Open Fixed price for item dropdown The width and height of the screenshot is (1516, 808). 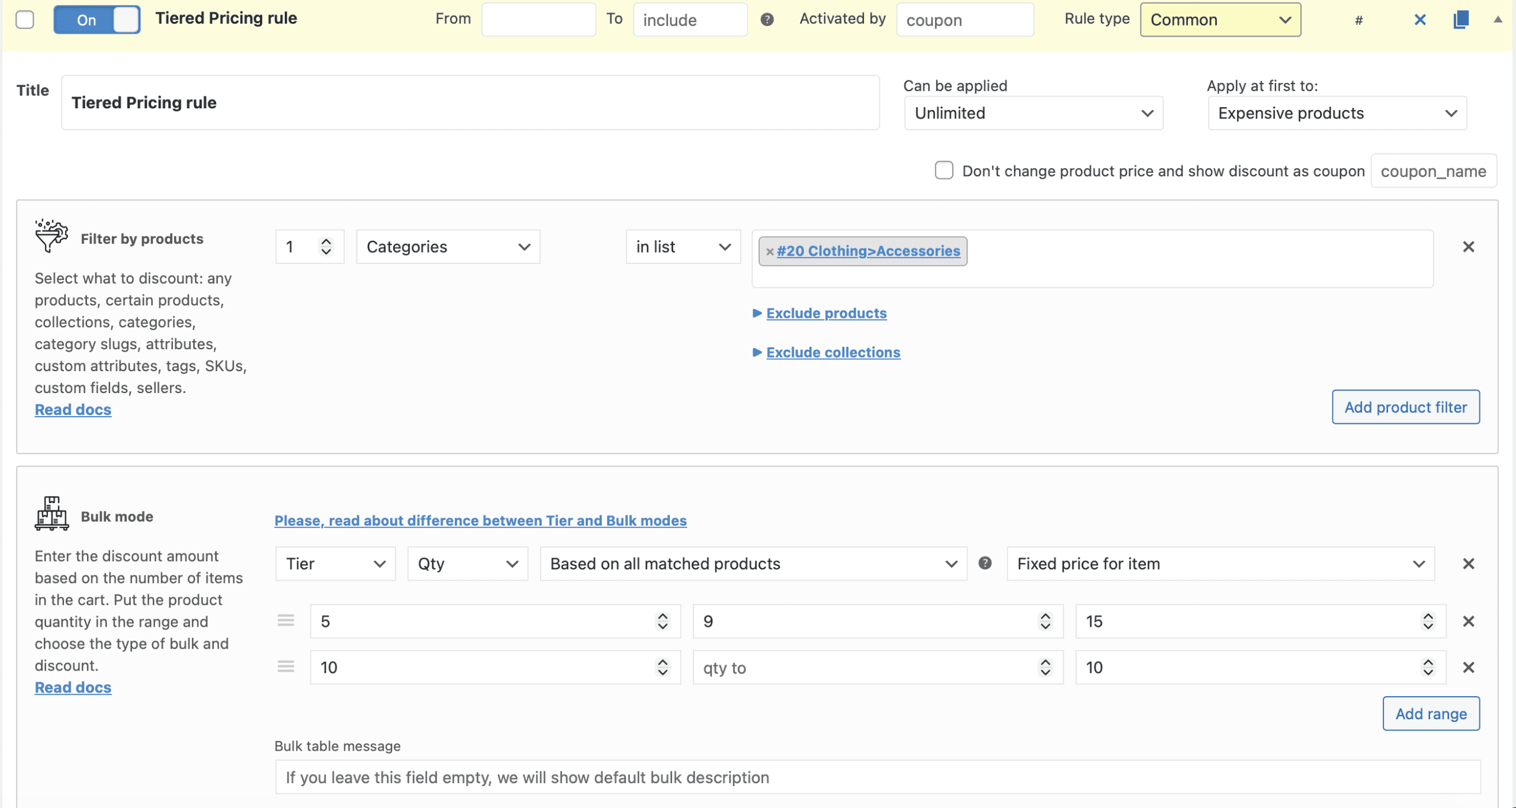(1220, 564)
